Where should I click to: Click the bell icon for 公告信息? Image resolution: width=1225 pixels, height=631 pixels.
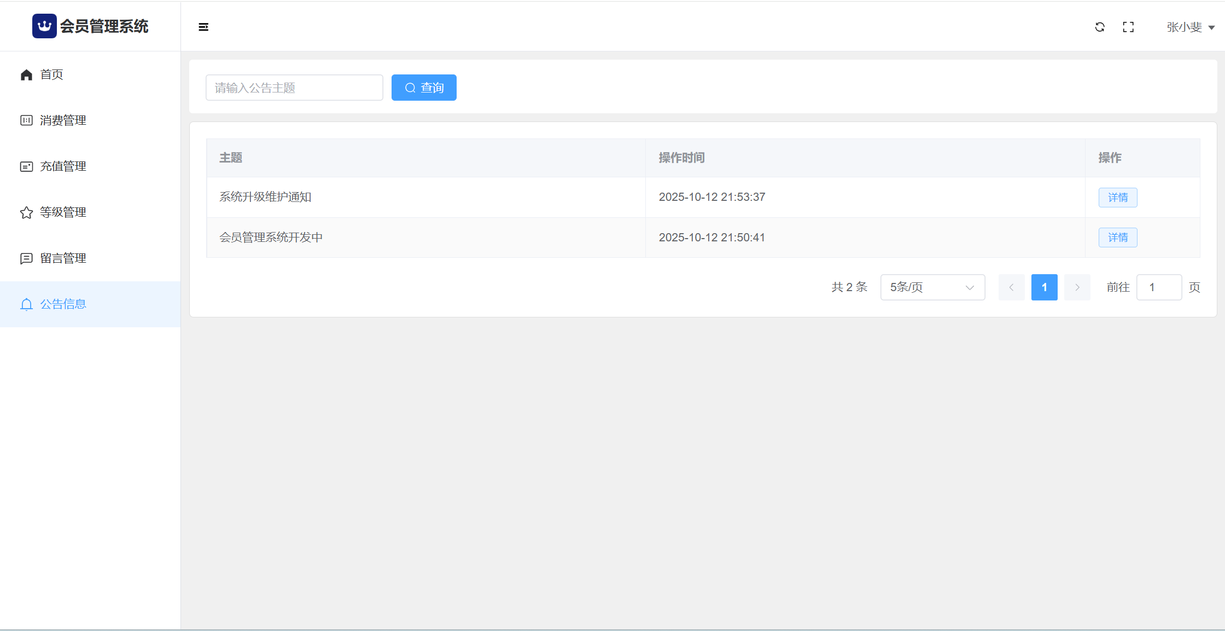(26, 304)
